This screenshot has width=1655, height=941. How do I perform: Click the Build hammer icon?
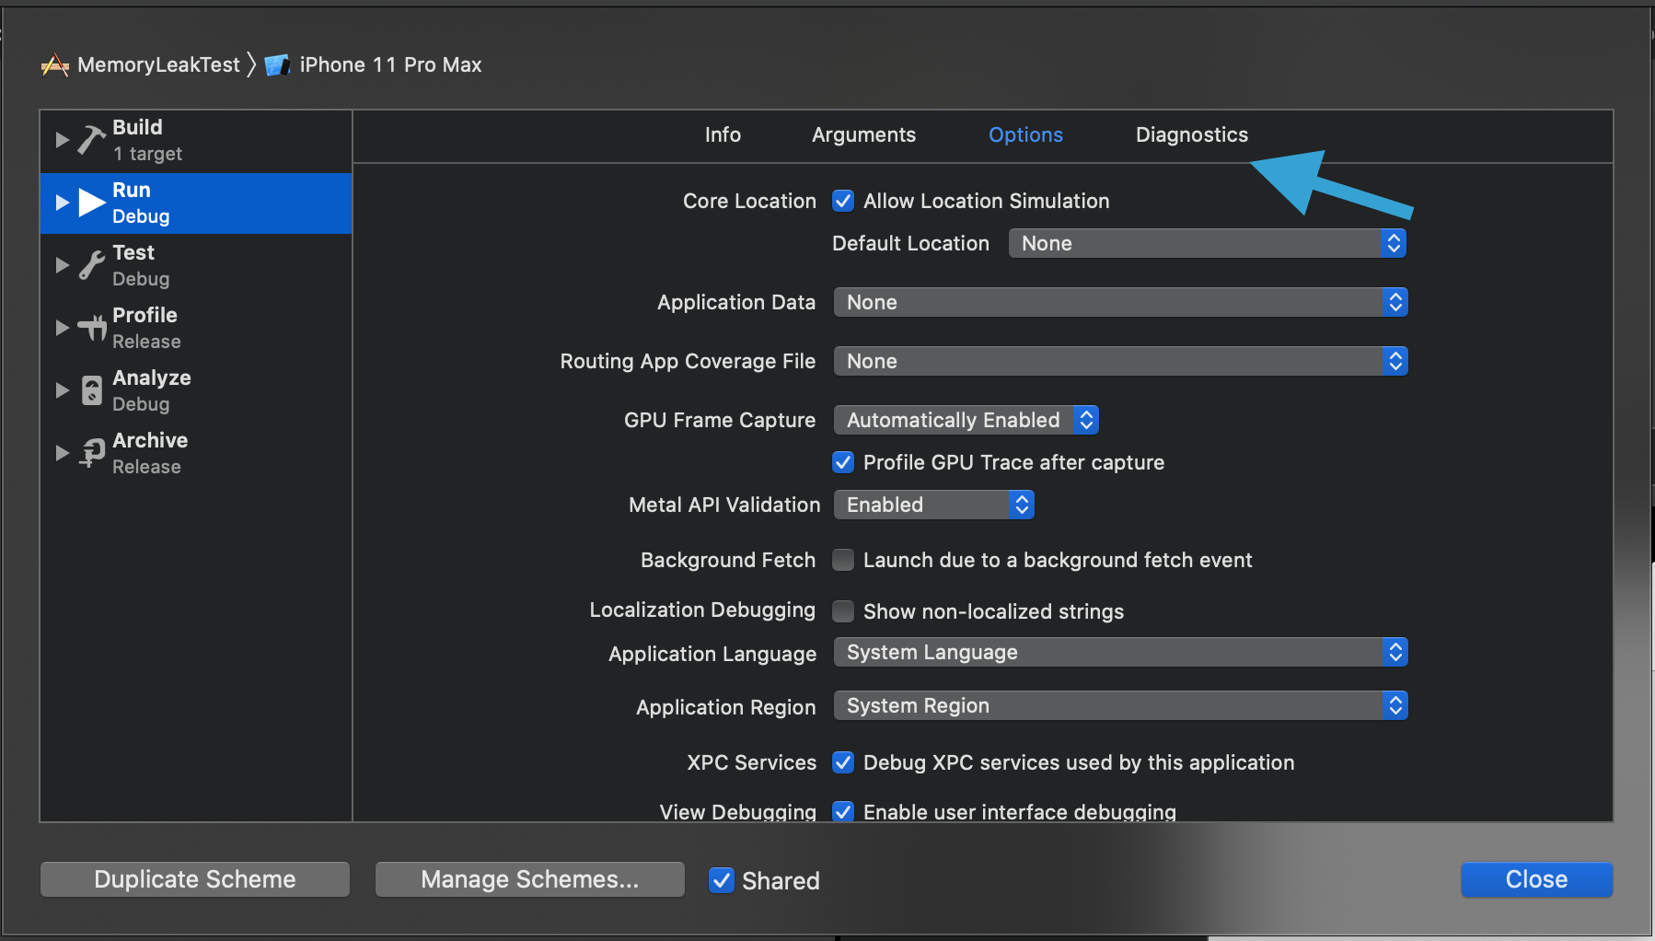coord(91,140)
